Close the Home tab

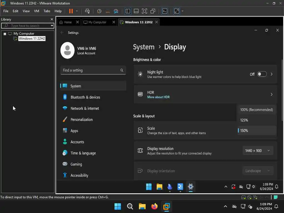[x=78, y=22]
